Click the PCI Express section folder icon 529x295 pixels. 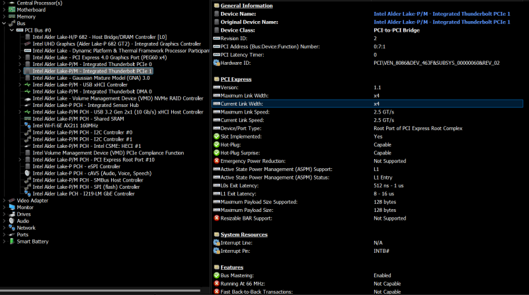217,79
